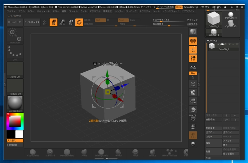Open the ホームページ home page button

14,22
